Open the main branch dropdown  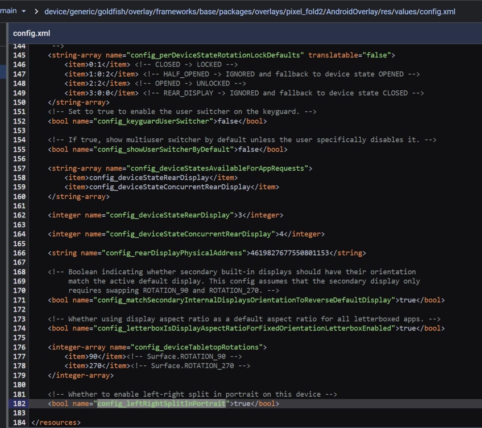[x=13, y=11]
